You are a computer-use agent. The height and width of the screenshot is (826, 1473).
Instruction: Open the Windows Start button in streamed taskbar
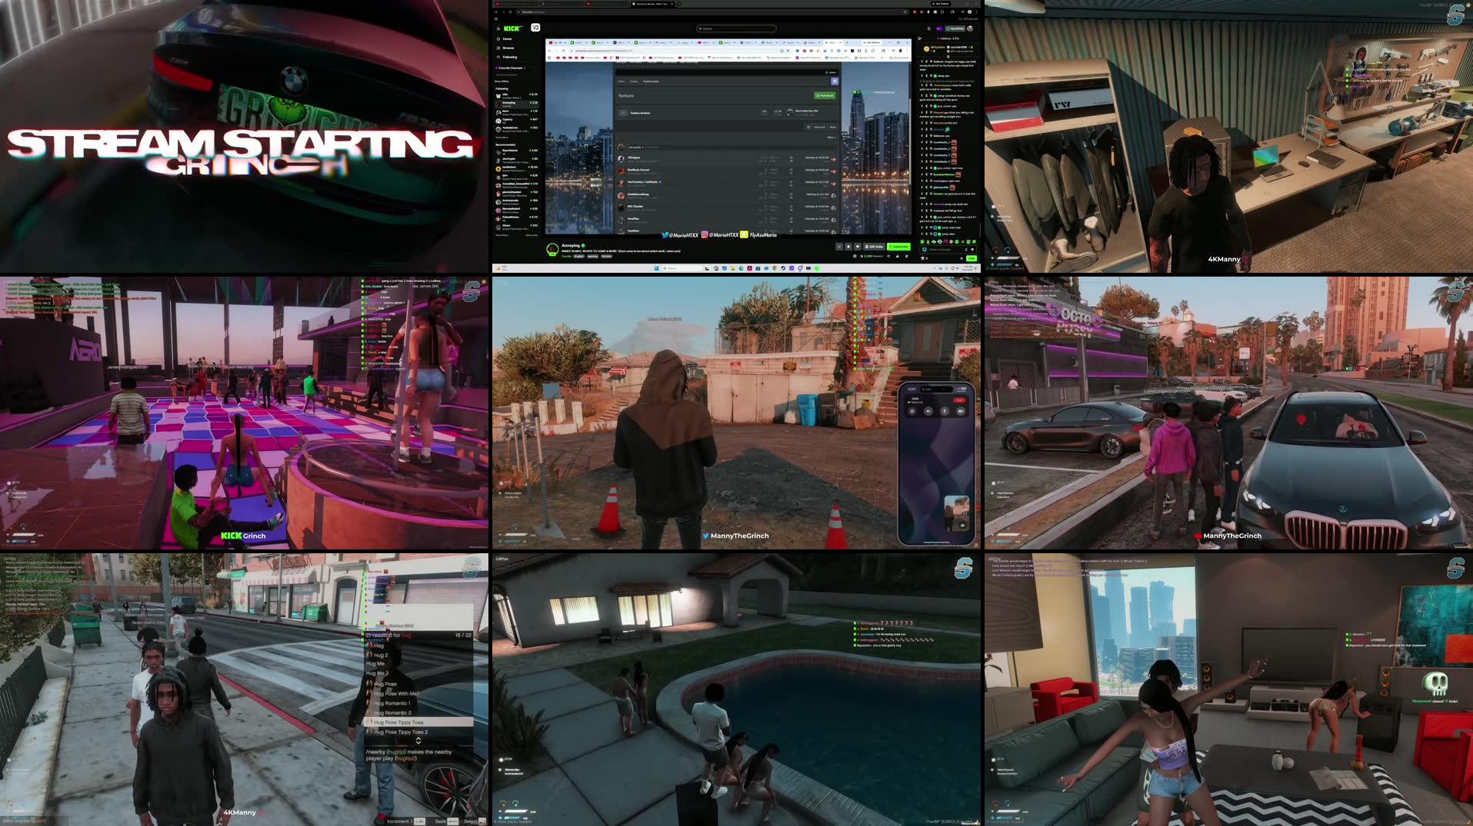655,268
